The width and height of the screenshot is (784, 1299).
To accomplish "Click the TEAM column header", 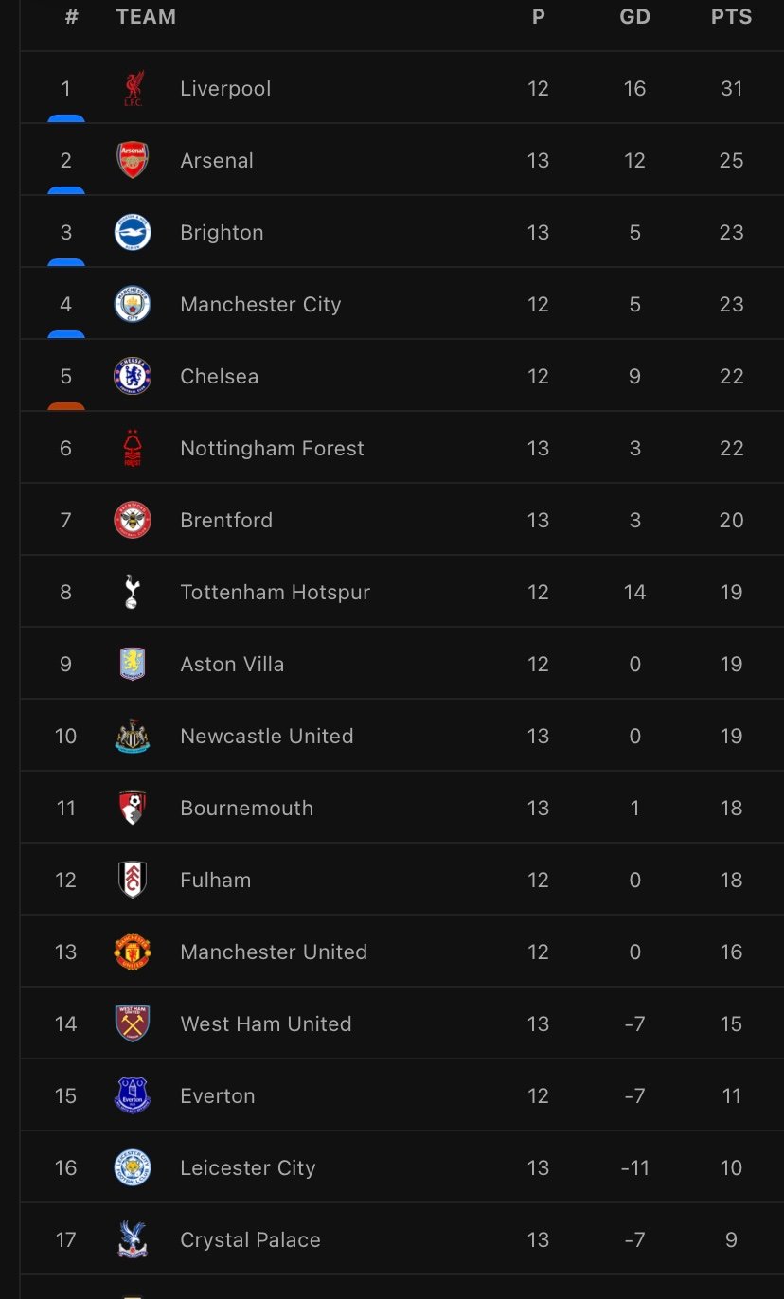I will 146,17.
